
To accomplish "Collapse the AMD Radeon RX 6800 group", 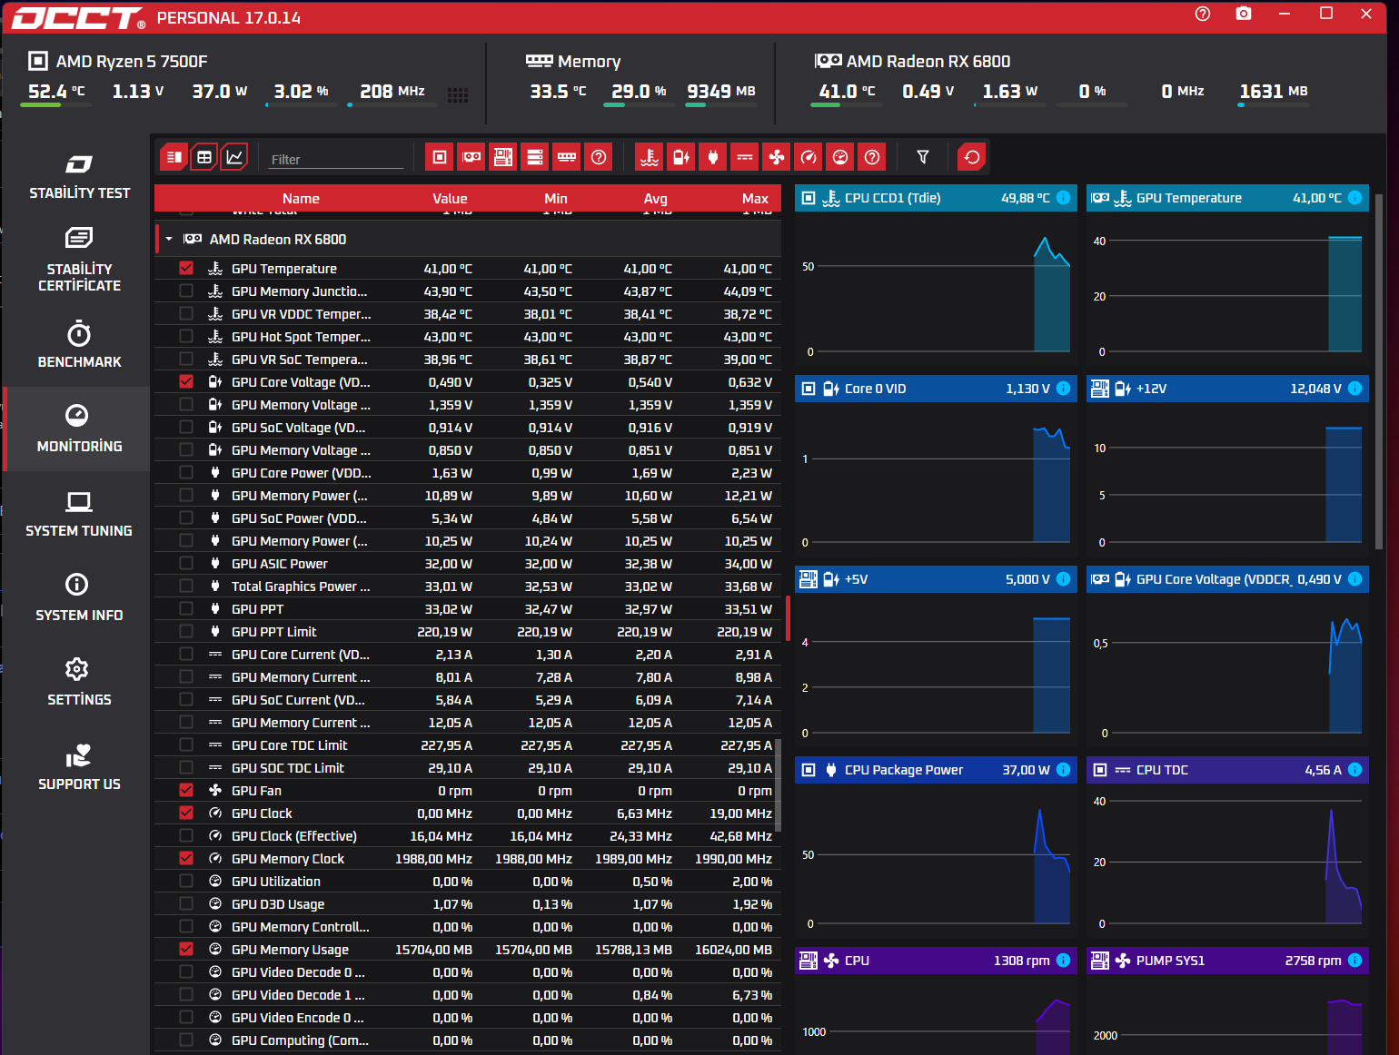I will click(169, 239).
